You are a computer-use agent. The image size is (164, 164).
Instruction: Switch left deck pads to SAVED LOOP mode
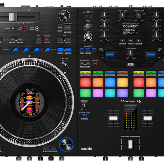pos(110,72)
